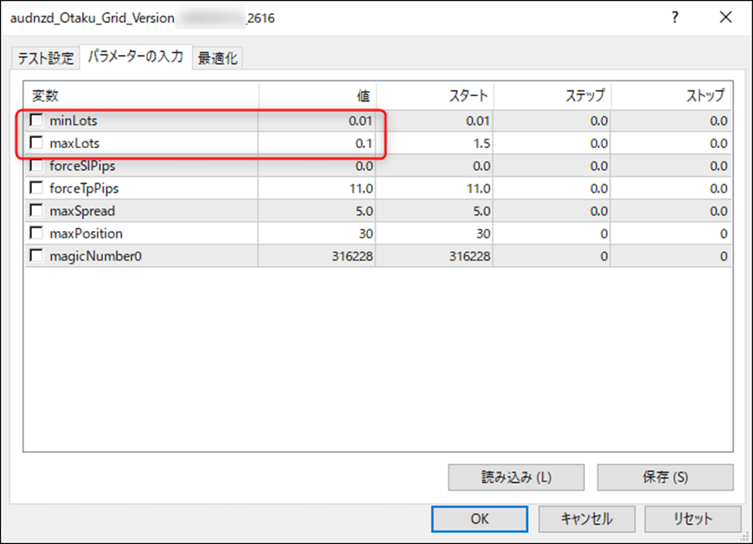
Task: Enable the maxSpread checkbox
Action: (37, 211)
